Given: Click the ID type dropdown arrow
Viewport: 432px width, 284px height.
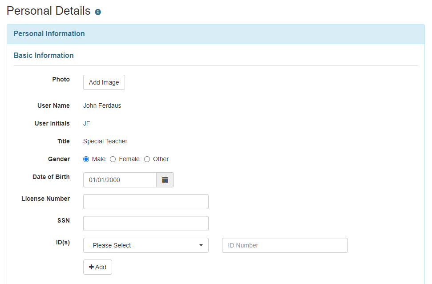Looking at the screenshot, I should pyautogui.click(x=201, y=245).
